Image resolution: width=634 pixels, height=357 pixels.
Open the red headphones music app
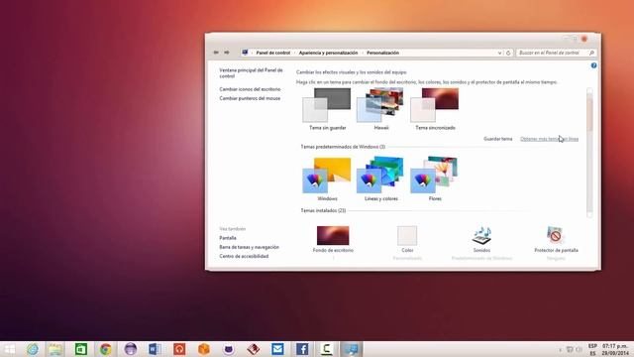pyautogui.click(x=179, y=349)
